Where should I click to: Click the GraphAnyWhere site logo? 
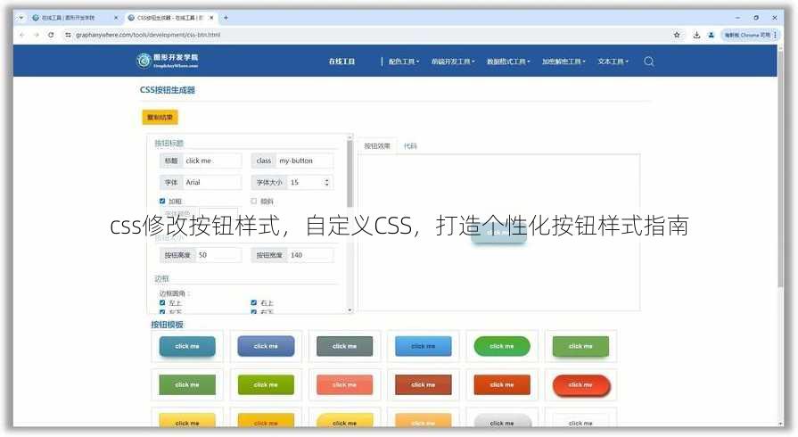[168, 61]
